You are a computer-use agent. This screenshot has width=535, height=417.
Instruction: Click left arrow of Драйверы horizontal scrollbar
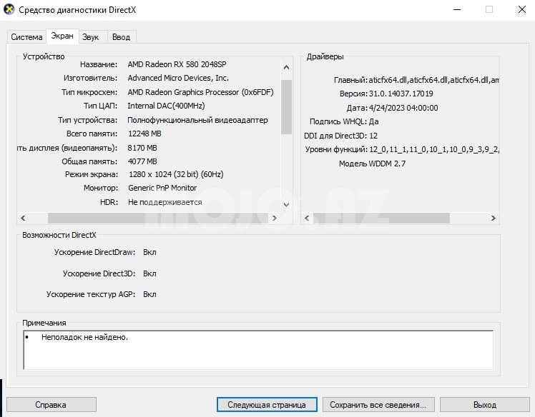[x=306, y=218]
